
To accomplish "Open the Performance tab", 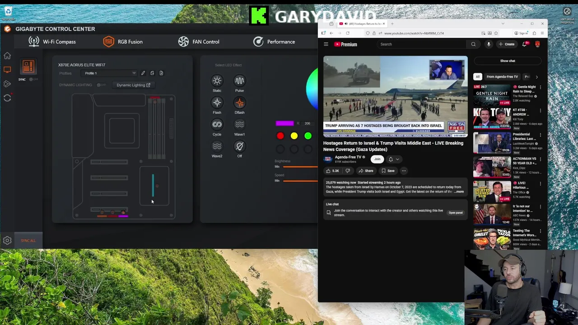I will point(274,42).
